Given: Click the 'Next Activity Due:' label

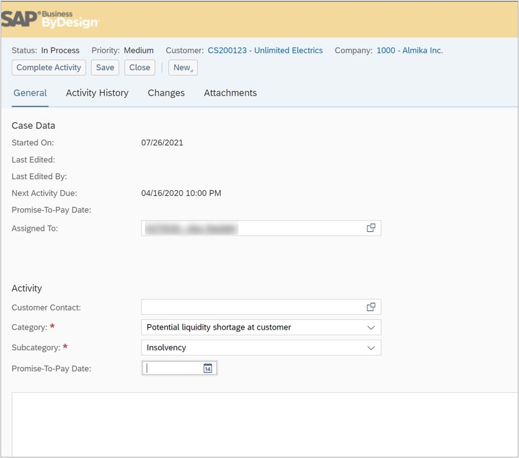Looking at the screenshot, I should [x=45, y=193].
